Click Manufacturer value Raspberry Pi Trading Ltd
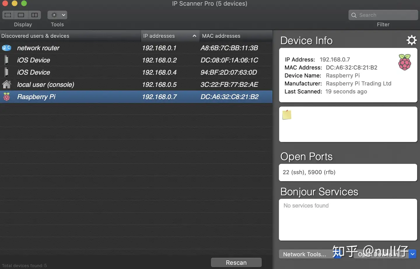 click(358, 84)
